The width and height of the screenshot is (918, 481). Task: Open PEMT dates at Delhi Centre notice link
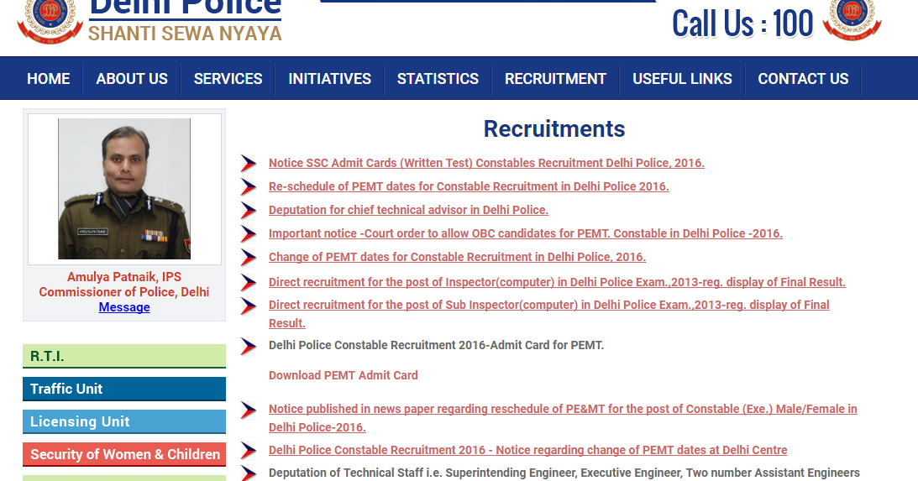click(x=528, y=450)
